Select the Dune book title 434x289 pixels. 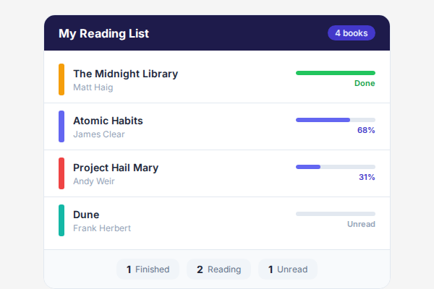tap(86, 215)
